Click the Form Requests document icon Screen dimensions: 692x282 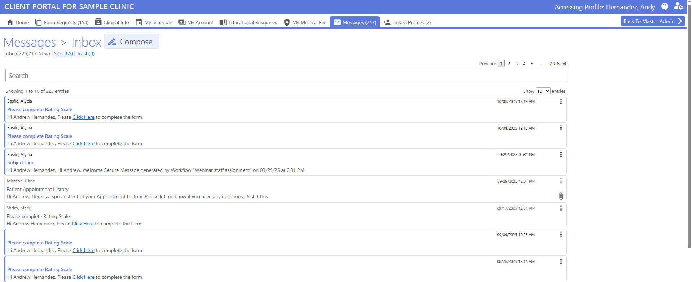[38, 22]
